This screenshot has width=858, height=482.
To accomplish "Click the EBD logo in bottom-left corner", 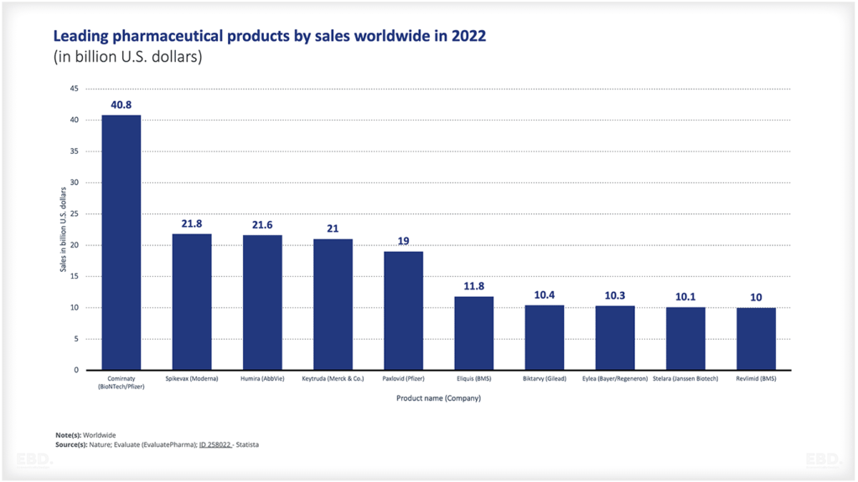I will (x=34, y=459).
